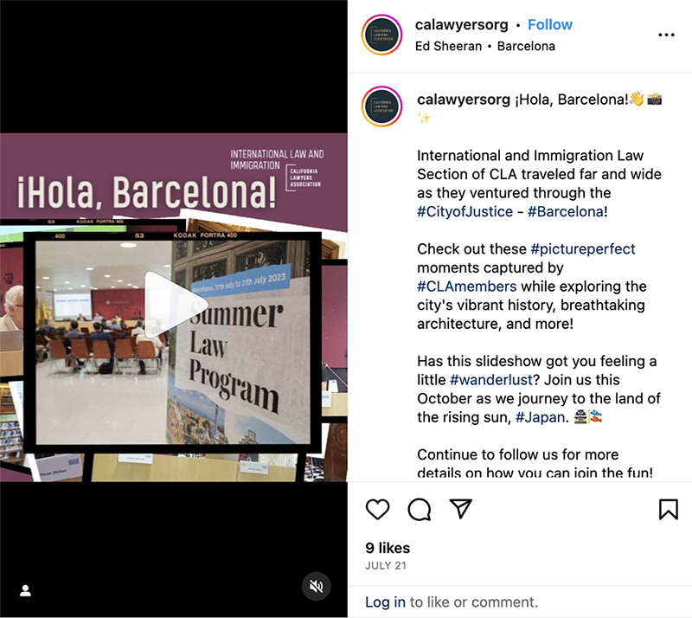Toggle the video mute speaker button

coord(316,586)
